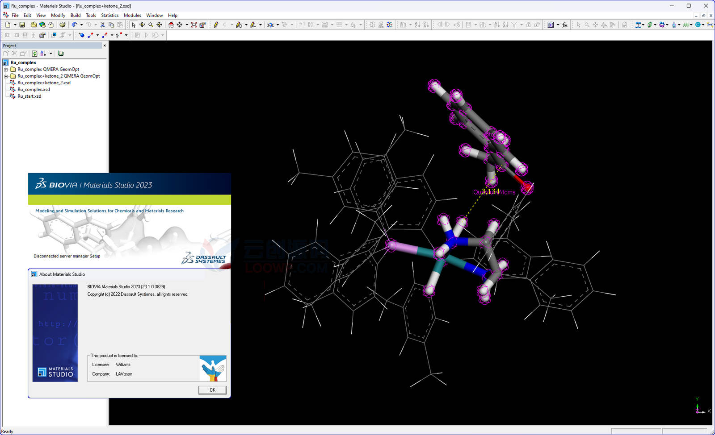Open the sort options dropdown in Project panel

tap(50, 54)
